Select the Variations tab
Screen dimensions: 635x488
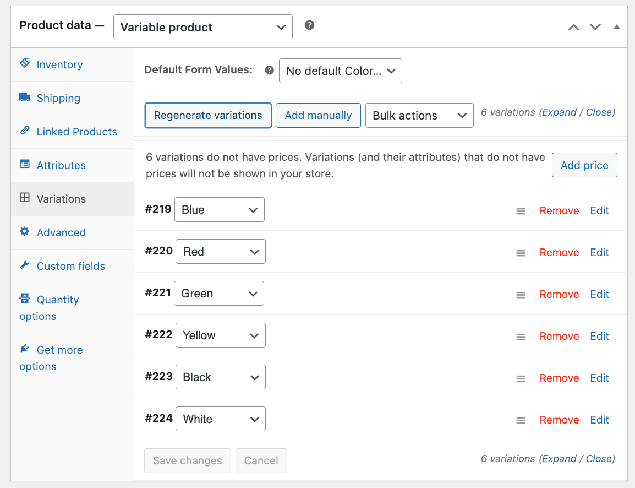(73, 199)
